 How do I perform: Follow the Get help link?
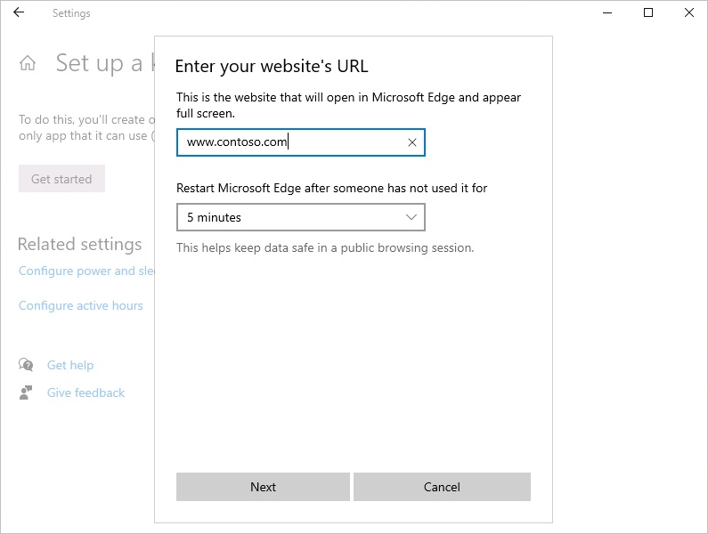(x=70, y=365)
